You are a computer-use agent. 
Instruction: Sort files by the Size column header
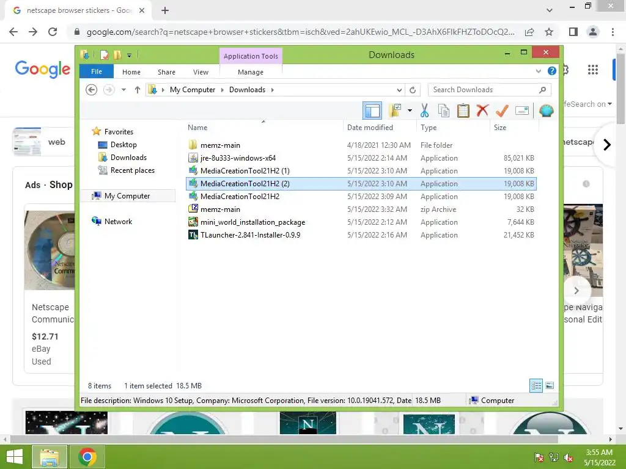[514, 128]
